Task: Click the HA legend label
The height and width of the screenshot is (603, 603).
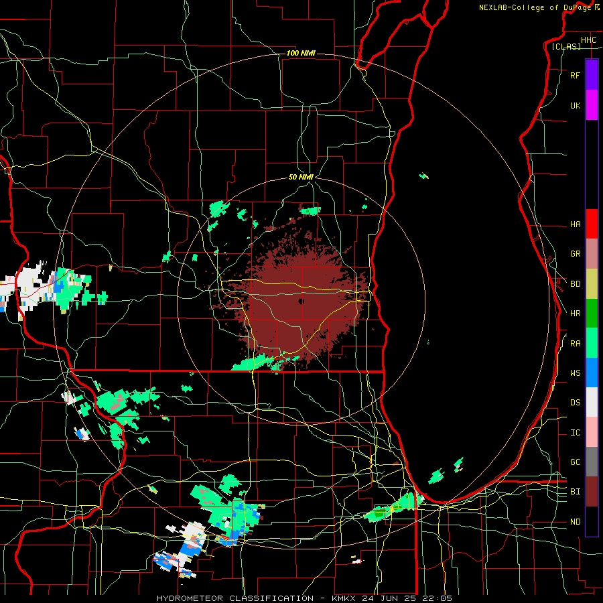Action: tap(575, 224)
